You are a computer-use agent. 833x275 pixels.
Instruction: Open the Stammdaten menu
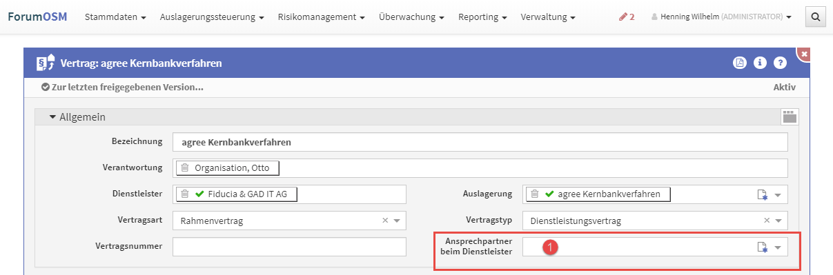[115, 17]
